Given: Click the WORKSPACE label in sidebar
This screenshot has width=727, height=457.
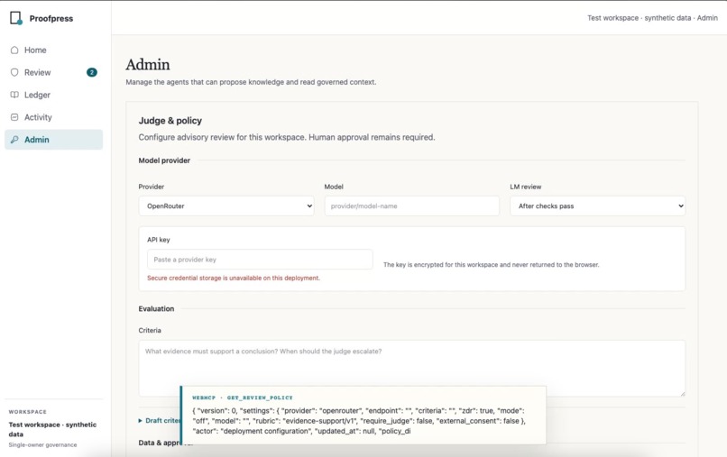Looking at the screenshot, I should click(27, 412).
